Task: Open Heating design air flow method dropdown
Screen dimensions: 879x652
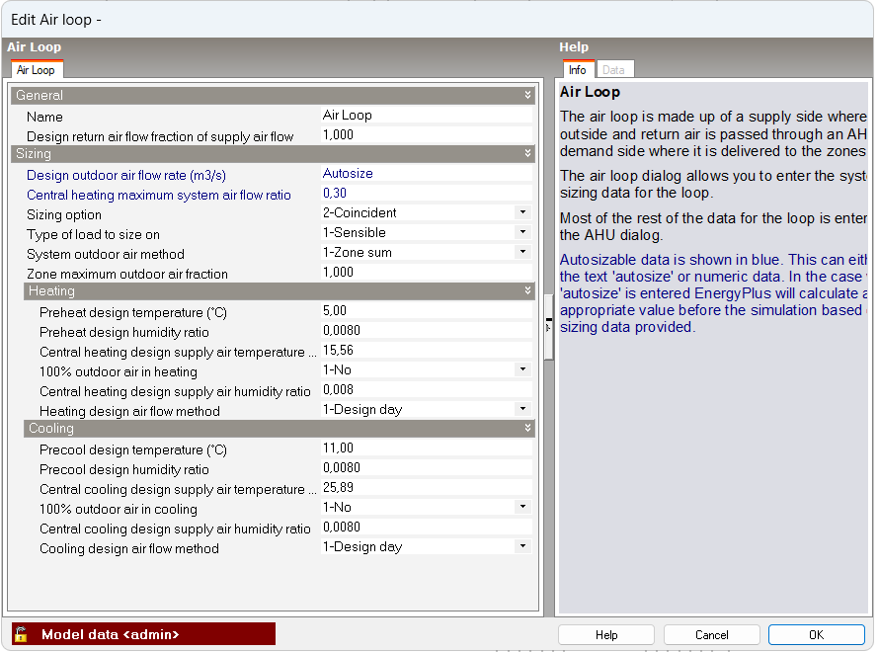Action: (522, 409)
